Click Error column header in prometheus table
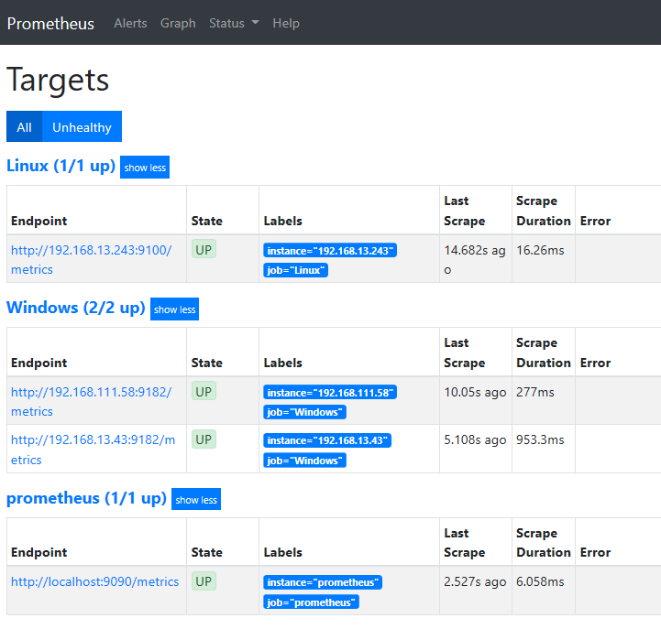Viewport: 661px width, 640px height. coord(595,552)
